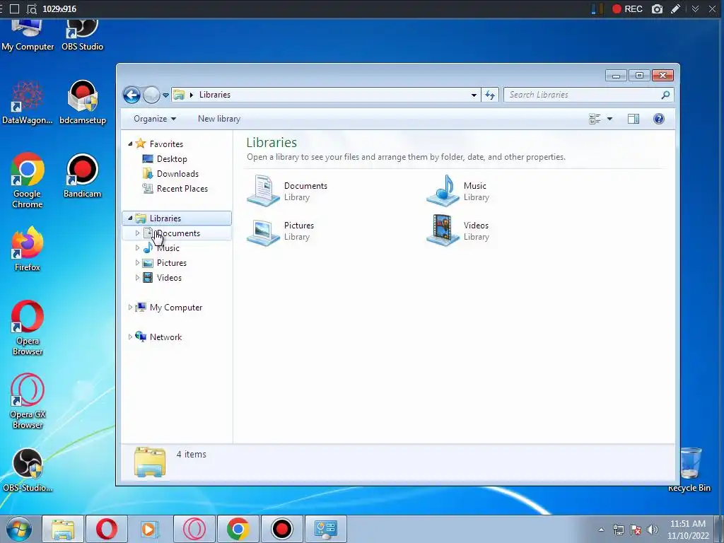Open the Windows Start menu

[19, 529]
